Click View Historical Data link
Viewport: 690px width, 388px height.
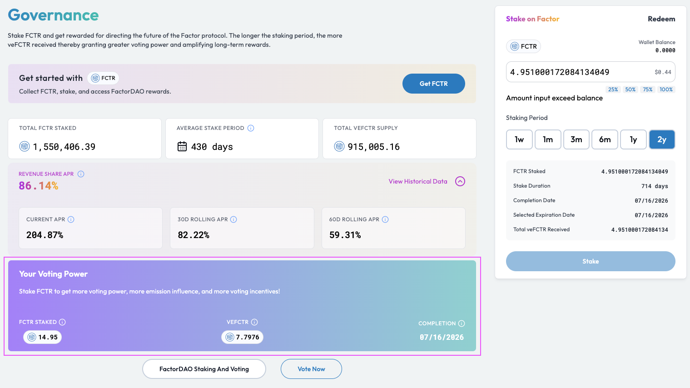418,181
